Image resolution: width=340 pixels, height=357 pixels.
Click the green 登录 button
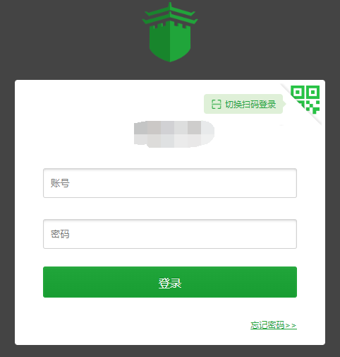(x=170, y=282)
